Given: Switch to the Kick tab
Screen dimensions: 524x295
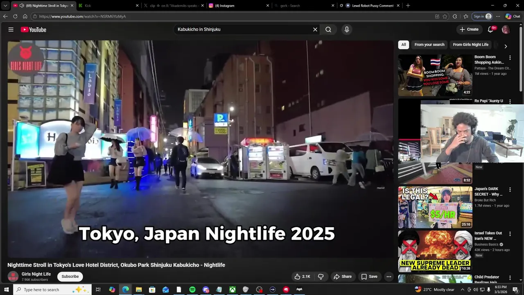Looking at the screenshot, I should [x=108, y=6].
